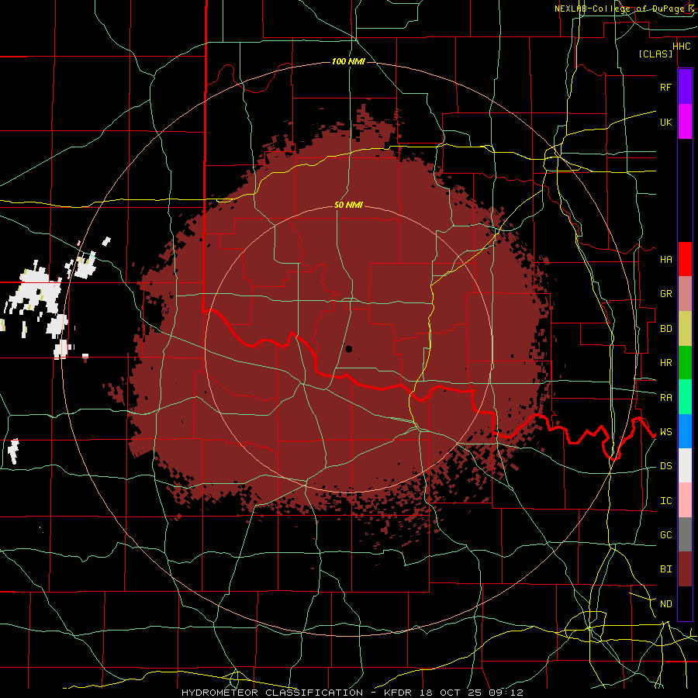The height and width of the screenshot is (698, 698).
Task: Click the DS legend label
Action: click(x=665, y=466)
